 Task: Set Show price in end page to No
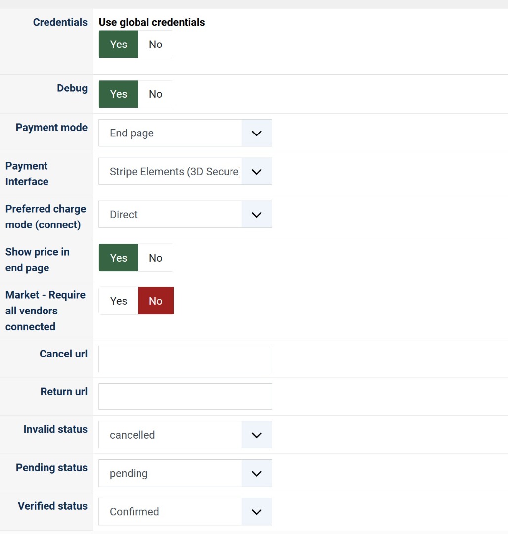tap(156, 258)
